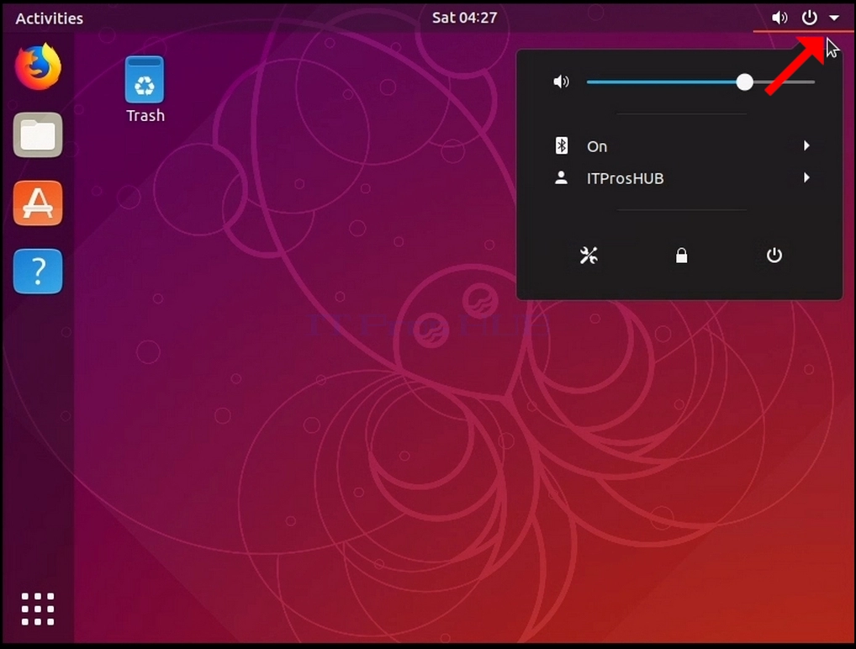
Task: Open system Settings via tools icon
Action: [x=589, y=255]
